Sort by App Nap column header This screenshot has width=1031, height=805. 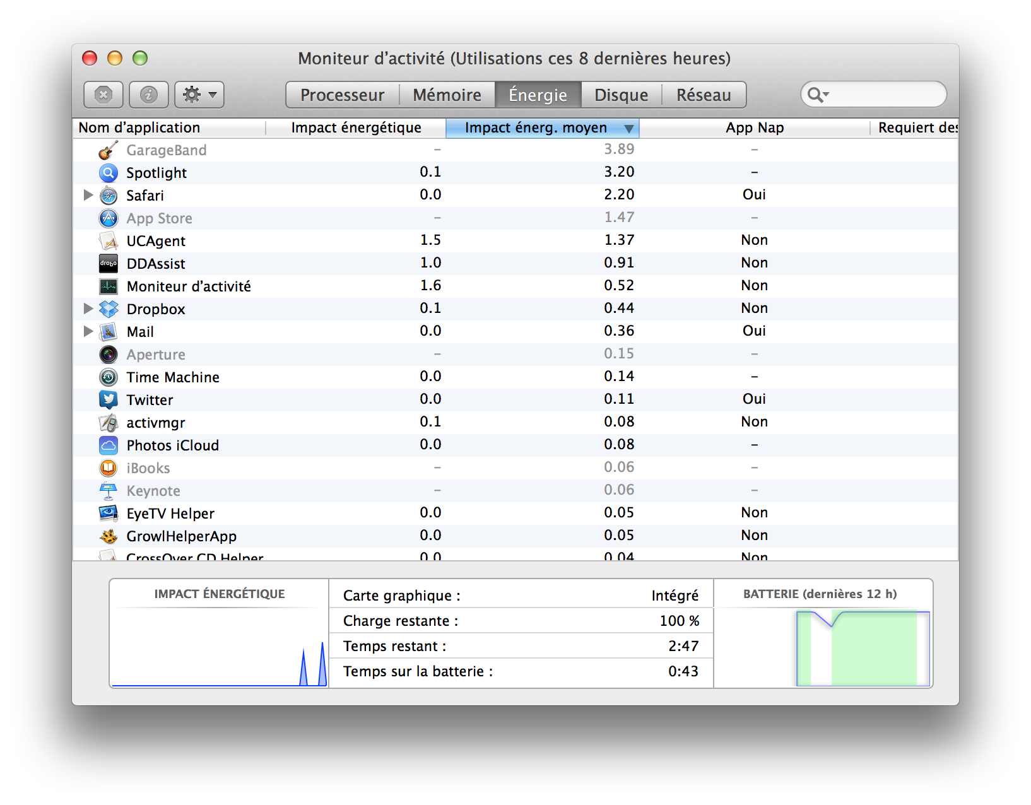pos(754,128)
